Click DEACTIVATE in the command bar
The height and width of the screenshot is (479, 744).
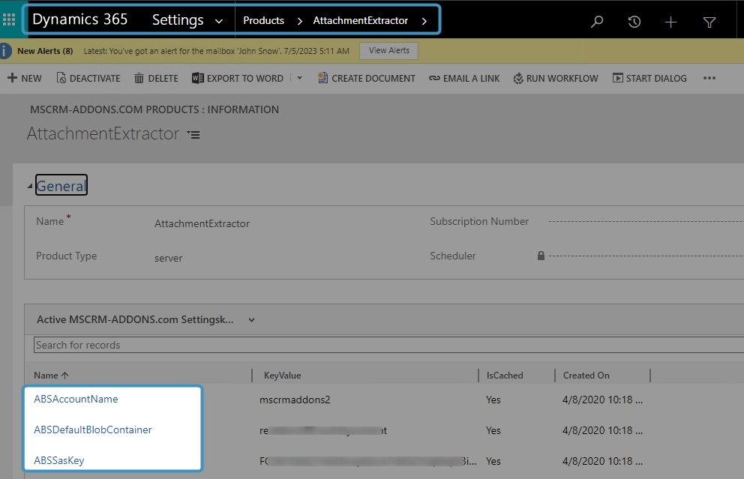[x=88, y=78]
